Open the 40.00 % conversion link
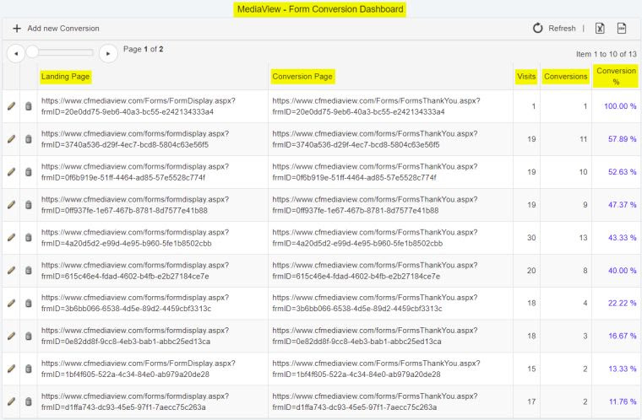The width and height of the screenshot is (642, 420). [622, 271]
